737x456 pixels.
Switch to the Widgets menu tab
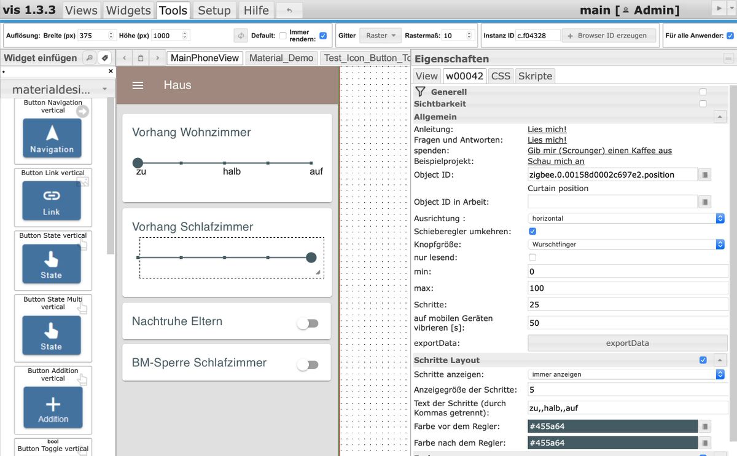(x=128, y=10)
